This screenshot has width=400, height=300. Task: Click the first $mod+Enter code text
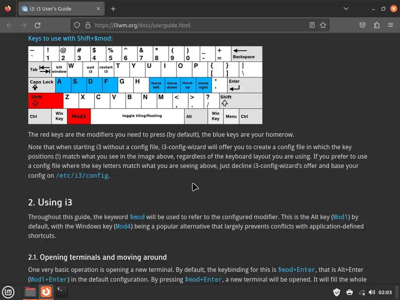(x=296, y=270)
